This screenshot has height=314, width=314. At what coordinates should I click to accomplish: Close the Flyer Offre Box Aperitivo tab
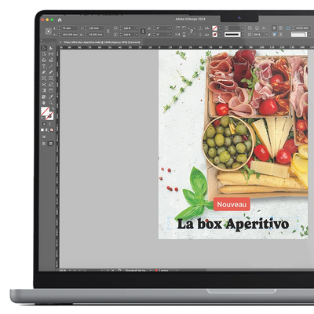pos(60,42)
